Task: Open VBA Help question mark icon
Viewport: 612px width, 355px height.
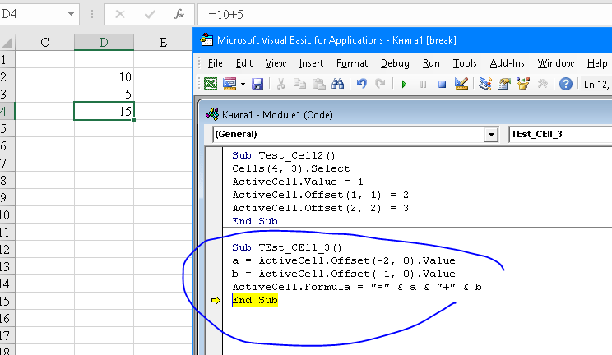Action: point(566,84)
